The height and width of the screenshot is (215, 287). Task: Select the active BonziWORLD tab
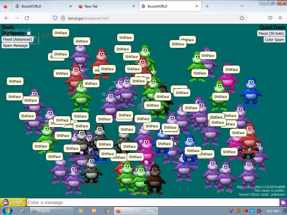[x=170, y=6]
